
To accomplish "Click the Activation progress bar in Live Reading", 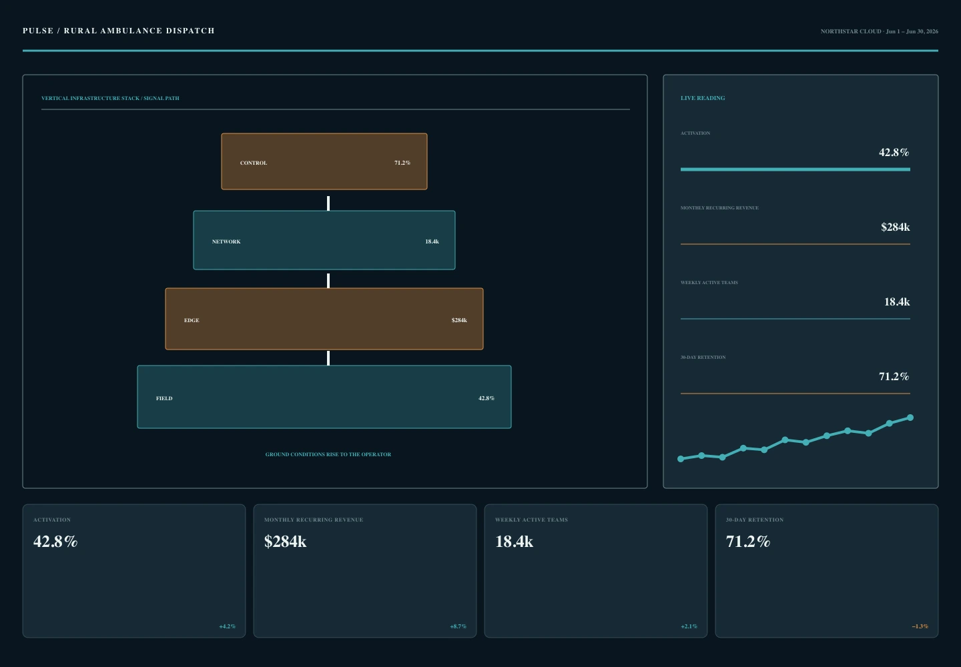I will coord(795,169).
